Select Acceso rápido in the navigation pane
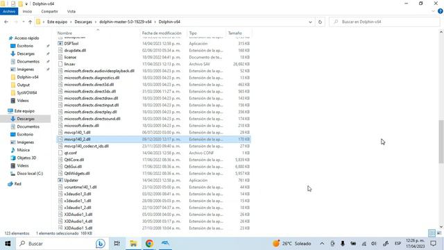 tap(26, 38)
